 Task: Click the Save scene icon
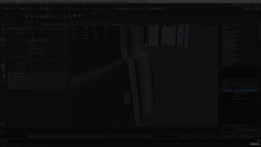26,9
